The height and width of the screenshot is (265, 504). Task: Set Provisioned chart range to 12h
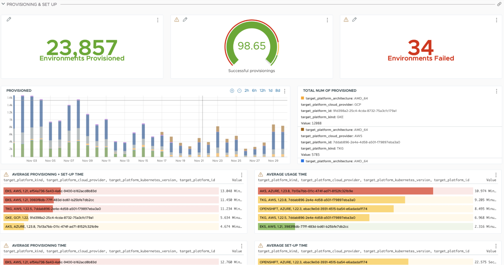click(262, 90)
